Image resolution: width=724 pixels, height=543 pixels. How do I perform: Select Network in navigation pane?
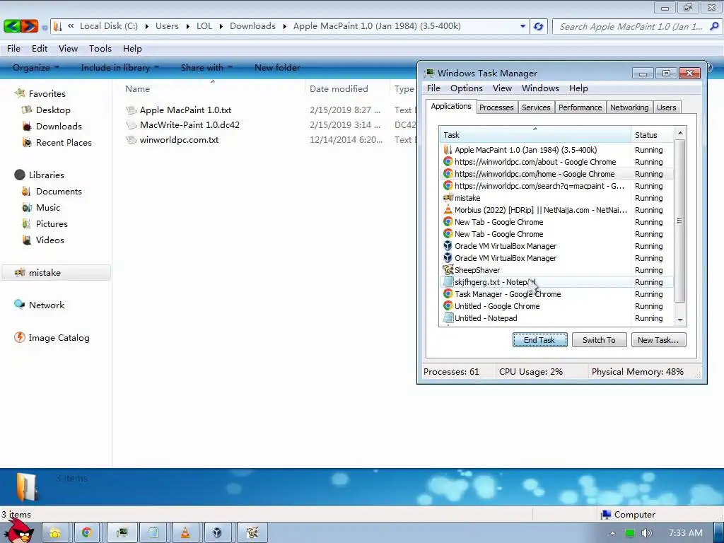pos(46,305)
